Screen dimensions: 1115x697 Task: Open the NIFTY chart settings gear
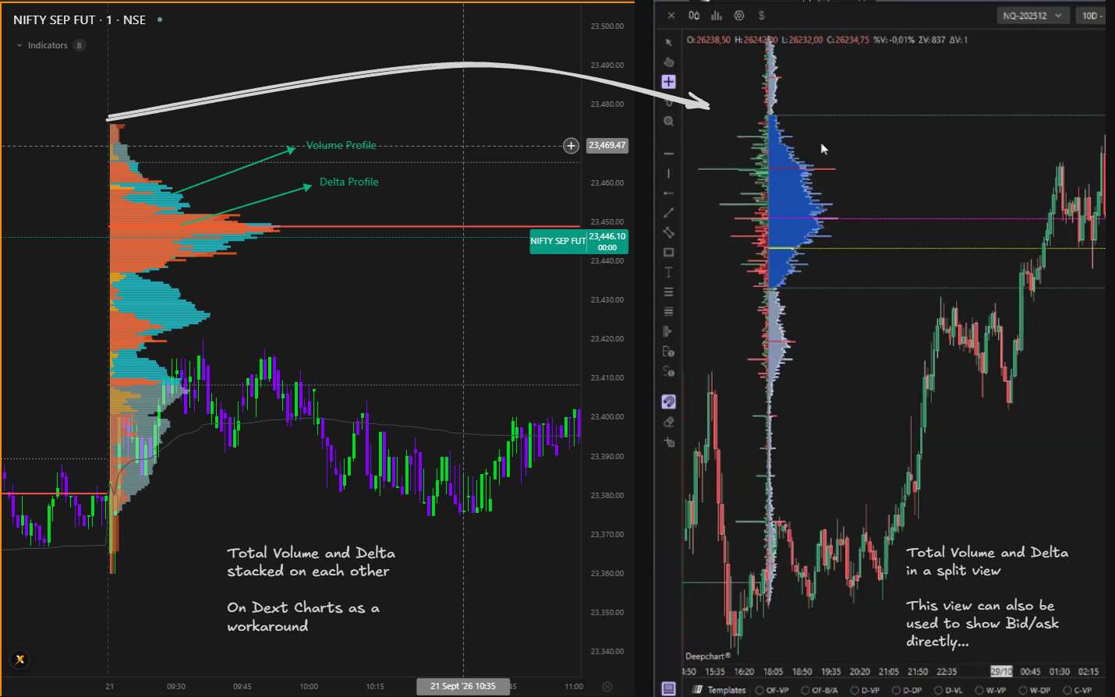pyautogui.click(x=607, y=687)
